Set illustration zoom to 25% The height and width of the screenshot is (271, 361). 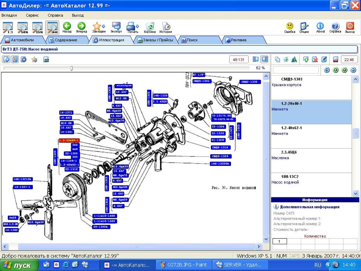pos(37,28)
